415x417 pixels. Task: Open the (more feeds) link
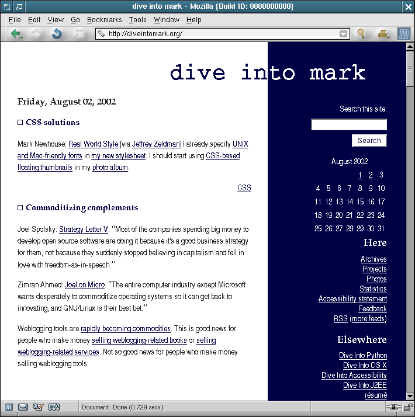(368, 319)
